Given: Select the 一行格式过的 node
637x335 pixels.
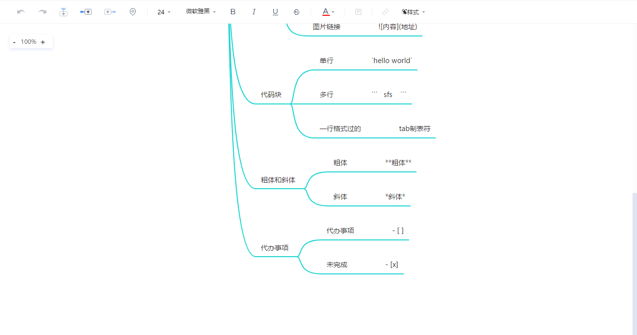Looking at the screenshot, I should pos(340,129).
